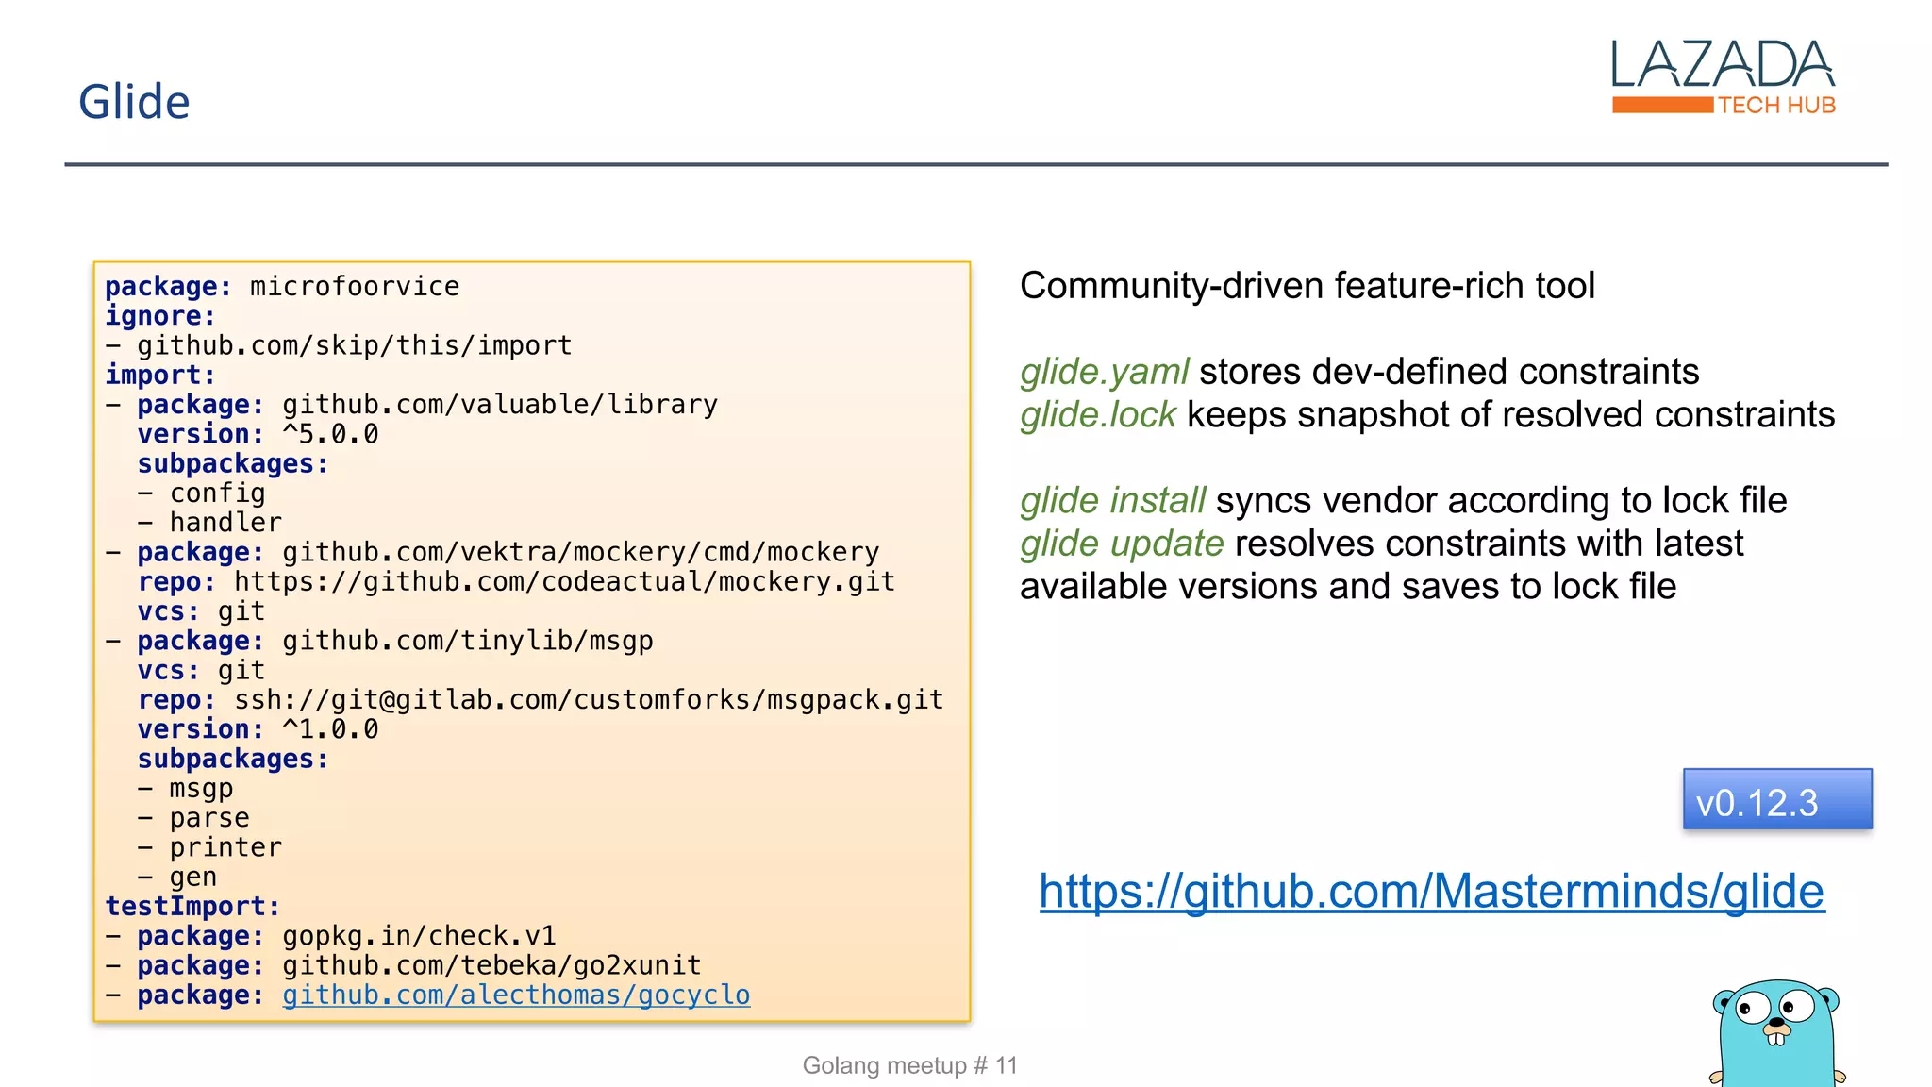Click the Glide slide title
1932x1087 pixels.
pos(134,102)
